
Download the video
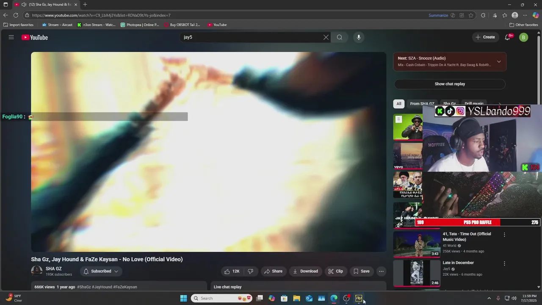pos(305,271)
